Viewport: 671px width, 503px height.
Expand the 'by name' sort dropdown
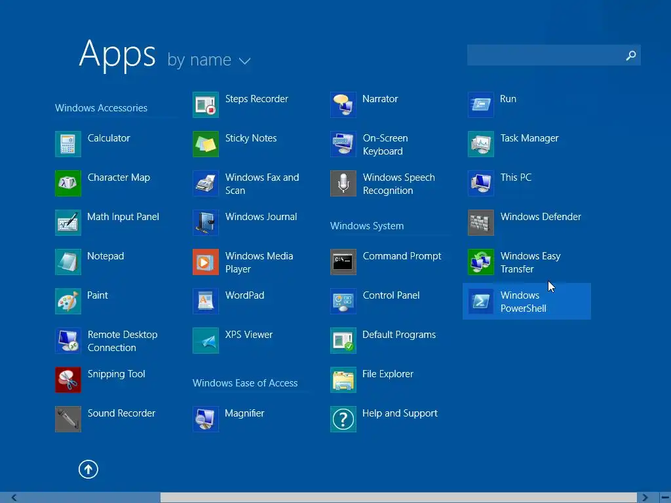209,60
